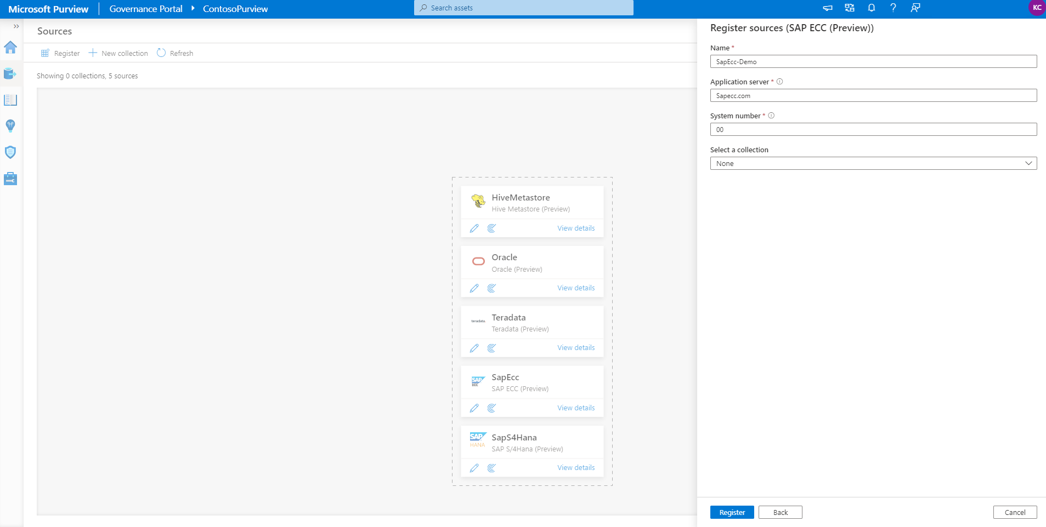
Task: Start a new scan for HiveMetastore
Action: tap(492, 228)
